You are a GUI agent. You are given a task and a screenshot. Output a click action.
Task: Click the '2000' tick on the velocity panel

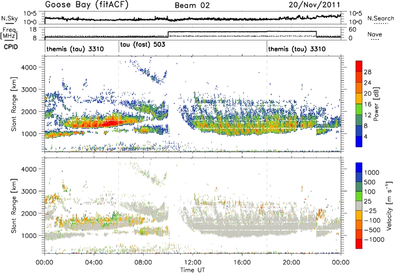tap(29, 213)
